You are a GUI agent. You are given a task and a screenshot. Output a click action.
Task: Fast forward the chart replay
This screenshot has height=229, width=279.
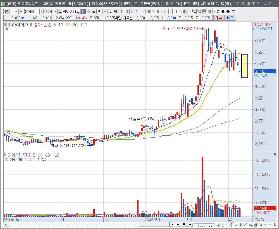coord(190,225)
